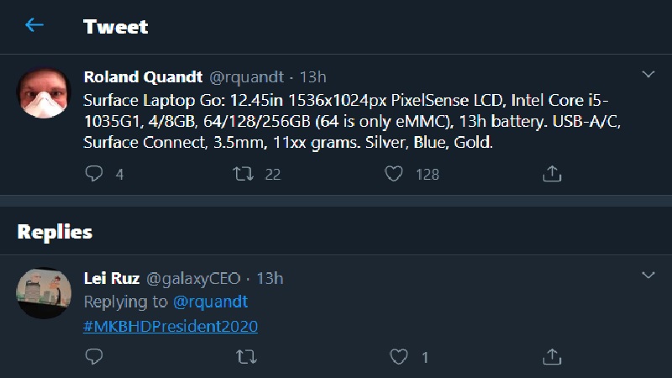The width and height of the screenshot is (672, 378).
Task: Open the @rquandt mention link in reply
Action: tap(210, 302)
